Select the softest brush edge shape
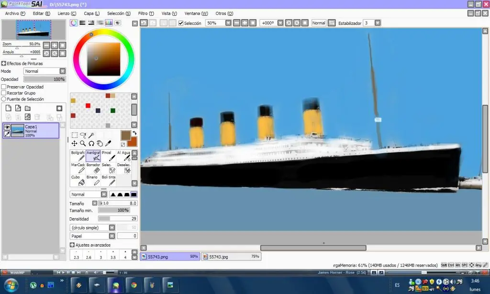This screenshot has height=294, width=490. (x=113, y=194)
